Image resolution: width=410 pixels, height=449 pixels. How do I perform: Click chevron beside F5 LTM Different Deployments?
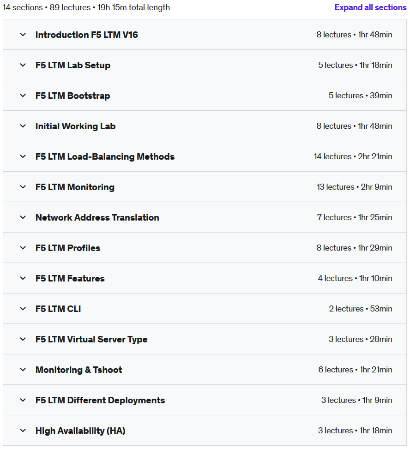point(23,401)
